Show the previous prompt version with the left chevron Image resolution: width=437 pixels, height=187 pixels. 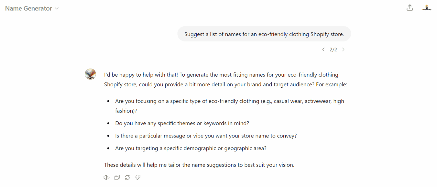click(323, 49)
